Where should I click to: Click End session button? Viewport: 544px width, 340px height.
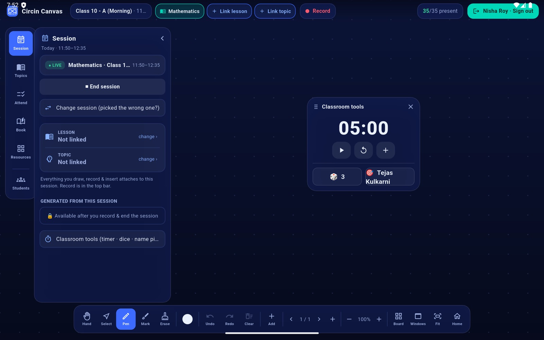(x=102, y=87)
